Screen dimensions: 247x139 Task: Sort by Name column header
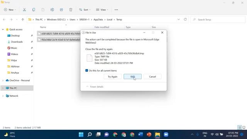point(43,27)
